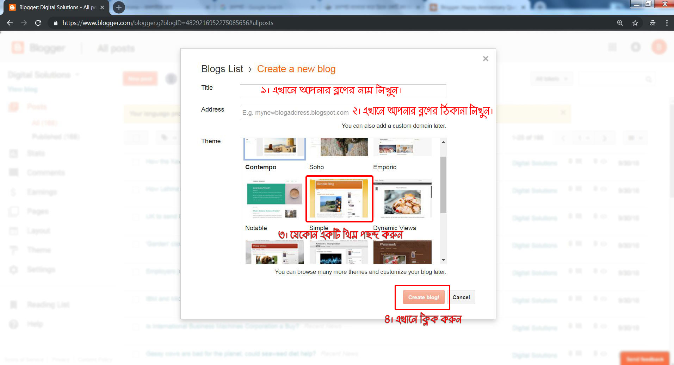The image size is (674, 365).
Task: Close the Create a new blog dialog
Action: pyautogui.click(x=485, y=59)
